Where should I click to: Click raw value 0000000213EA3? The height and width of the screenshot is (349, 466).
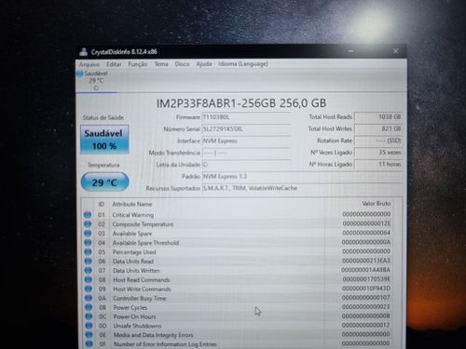pyautogui.click(x=366, y=261)
